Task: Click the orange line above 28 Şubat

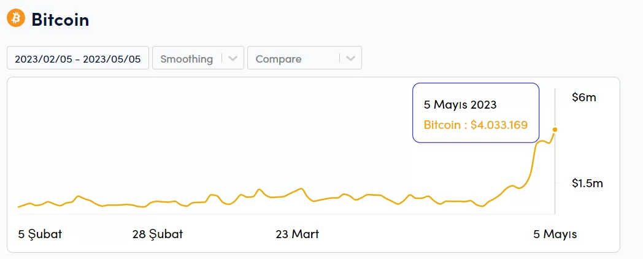Action: tap(158, 201)
